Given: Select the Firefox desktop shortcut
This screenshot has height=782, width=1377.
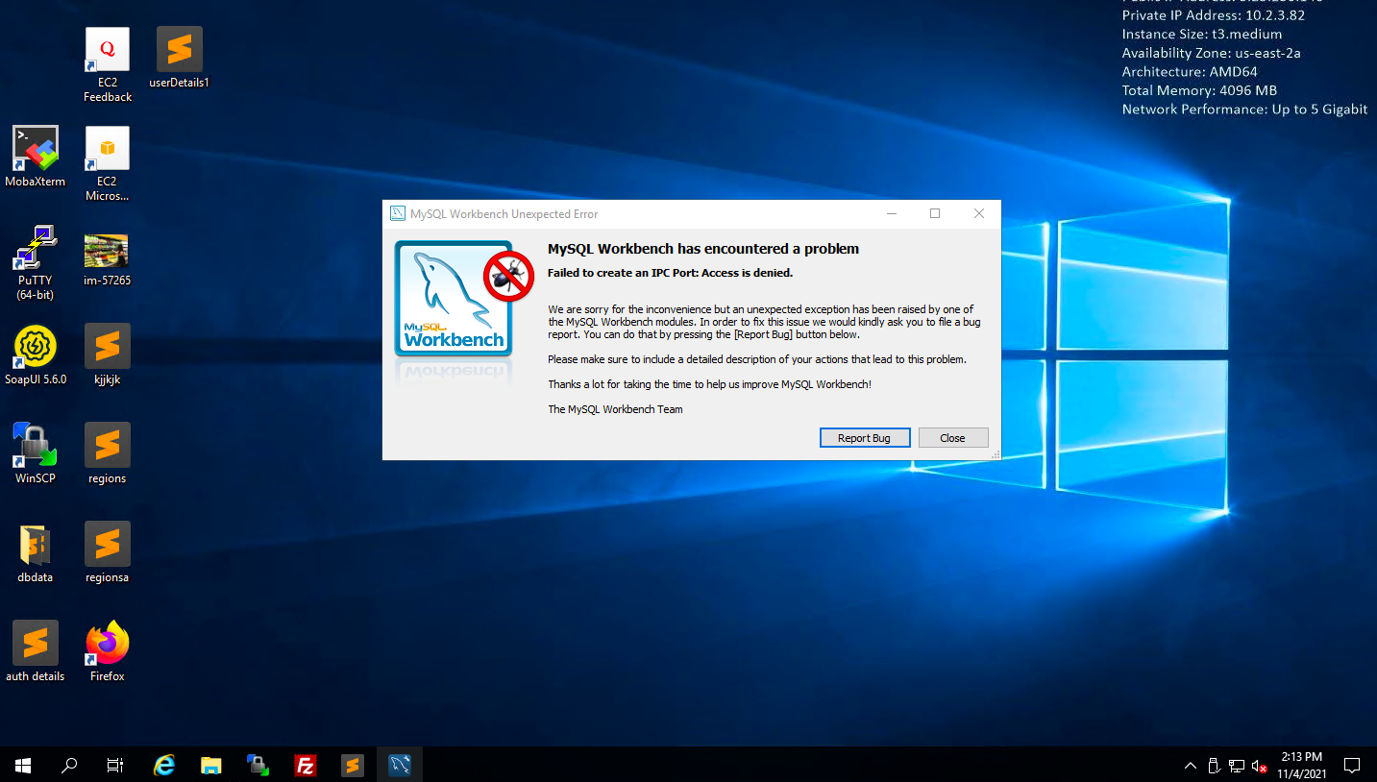Looking at the screenshot, I should [x=107, y=651].
